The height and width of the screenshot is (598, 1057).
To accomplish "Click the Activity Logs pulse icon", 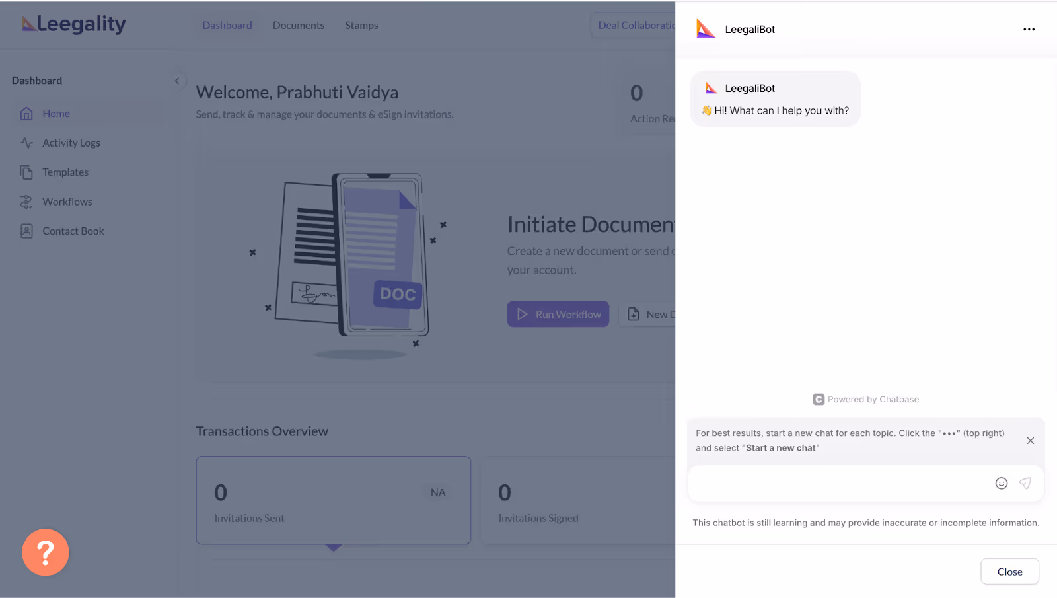I will click(26, 143).
